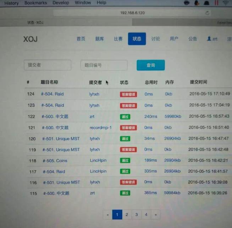Click the red pause-bars icon in menu bar
Viewport: 232px width, 228px height.
(x=216, y=3)
